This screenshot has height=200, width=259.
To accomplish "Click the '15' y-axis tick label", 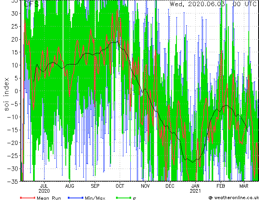I will tap(14, 52).
